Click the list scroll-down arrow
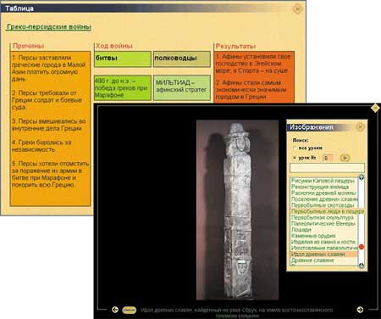This screenshot has height=319, width=381. pyautogui.click(x=361, y=266)
